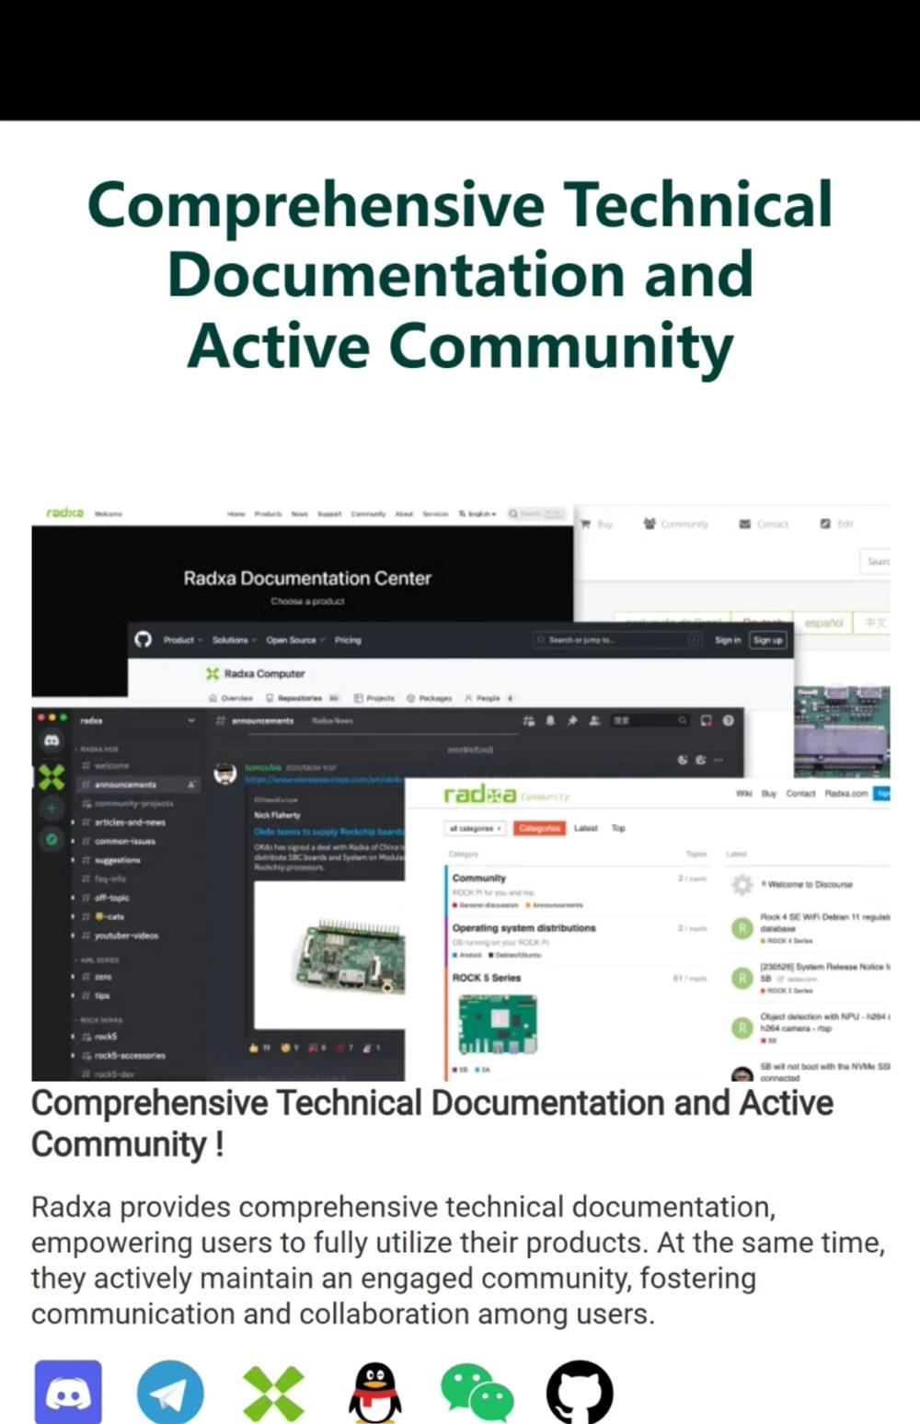Click 'common-issues' channel in Discord screenshot
This screenshot has width=920, height=1424.
[124, 841]
